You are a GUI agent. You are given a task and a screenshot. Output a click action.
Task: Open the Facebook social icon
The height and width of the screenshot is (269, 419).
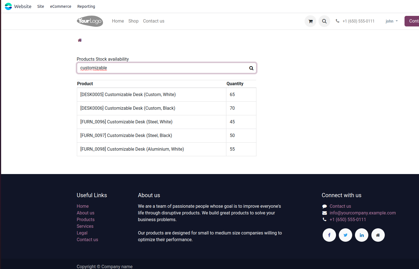pos(329,235)
